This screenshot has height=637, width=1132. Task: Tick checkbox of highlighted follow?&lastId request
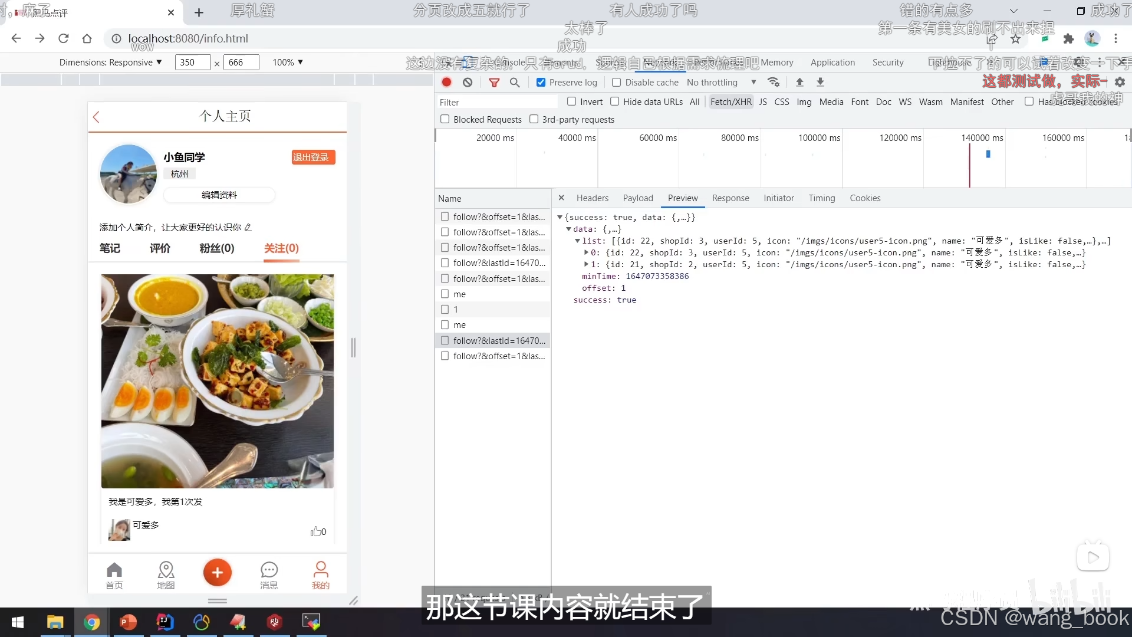pyautogui.click(x=445, y=340)
